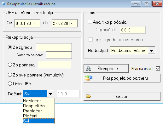Select the Lista UFA radio button
163x124 pixels.
point(10,84)
